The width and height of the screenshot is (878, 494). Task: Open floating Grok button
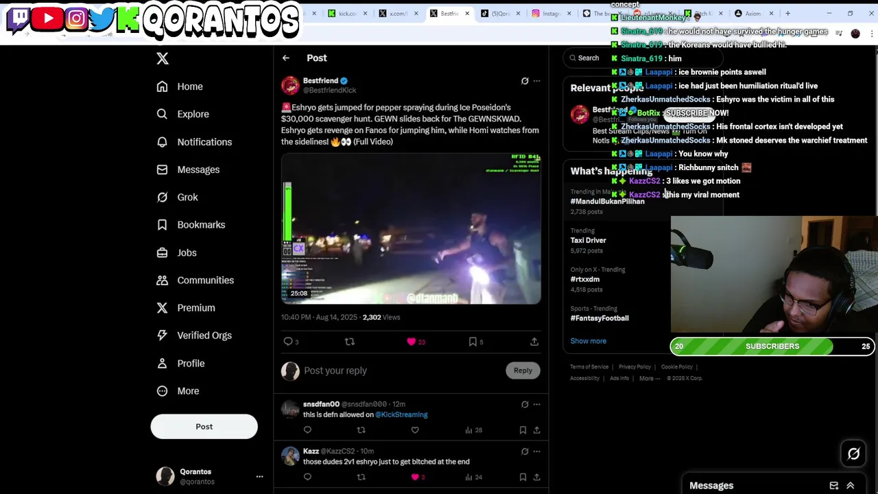pos(854,454)
